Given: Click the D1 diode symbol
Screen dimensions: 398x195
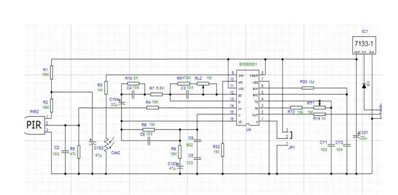Looking at the screenshot, I should pyautogui.click(x=364, y=86).
